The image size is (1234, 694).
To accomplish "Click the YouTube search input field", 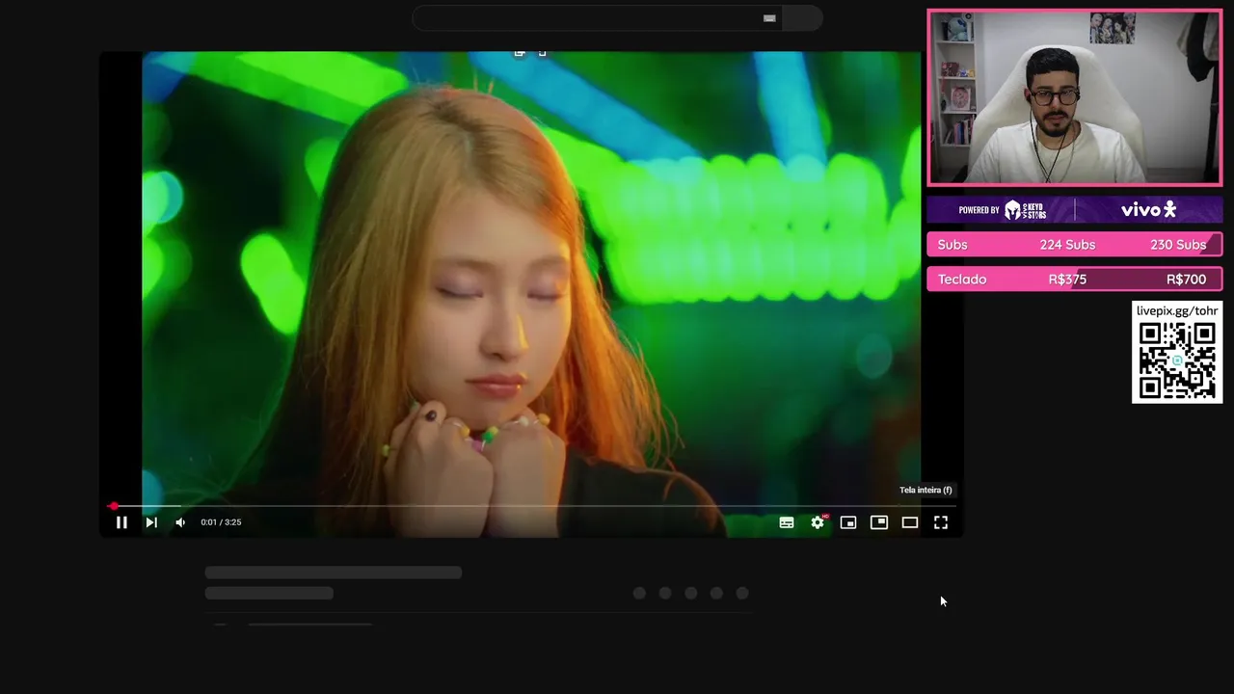I will pos(596,17).
